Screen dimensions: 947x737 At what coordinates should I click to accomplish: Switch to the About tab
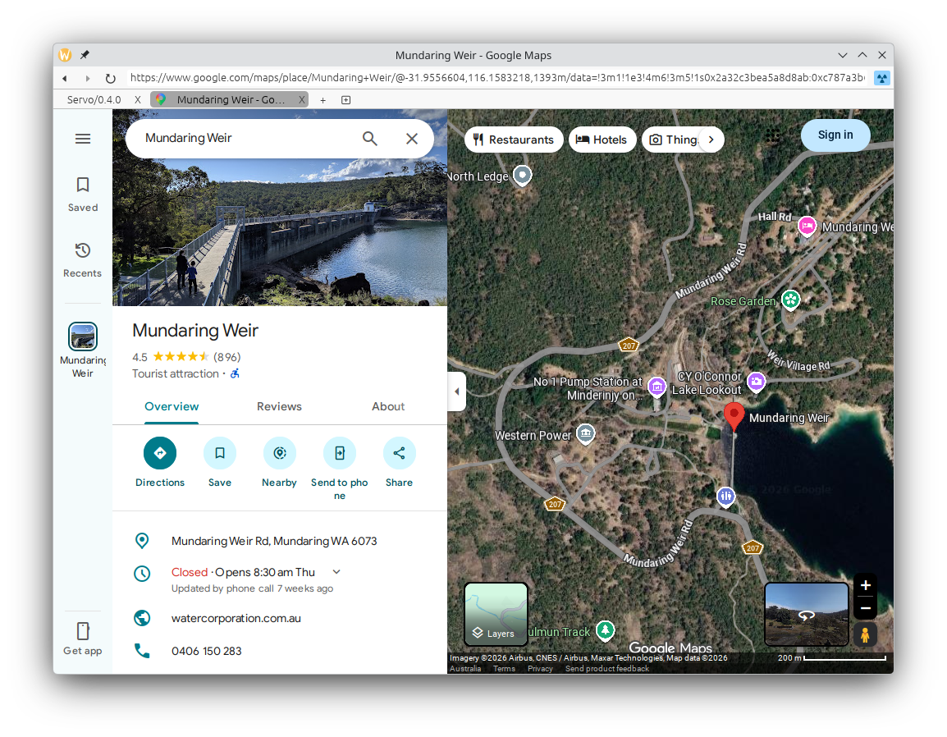(387, 406)
